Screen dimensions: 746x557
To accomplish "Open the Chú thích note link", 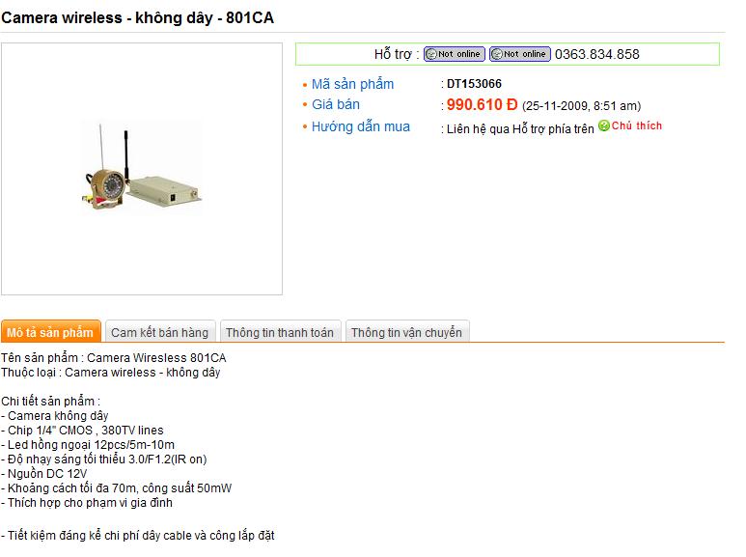I will pos(637,126).
